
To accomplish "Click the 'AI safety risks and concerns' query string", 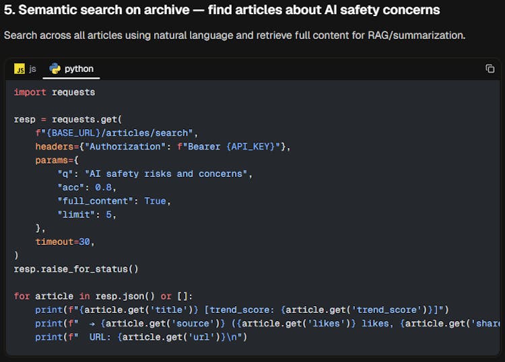I will (x=168, y=174).
